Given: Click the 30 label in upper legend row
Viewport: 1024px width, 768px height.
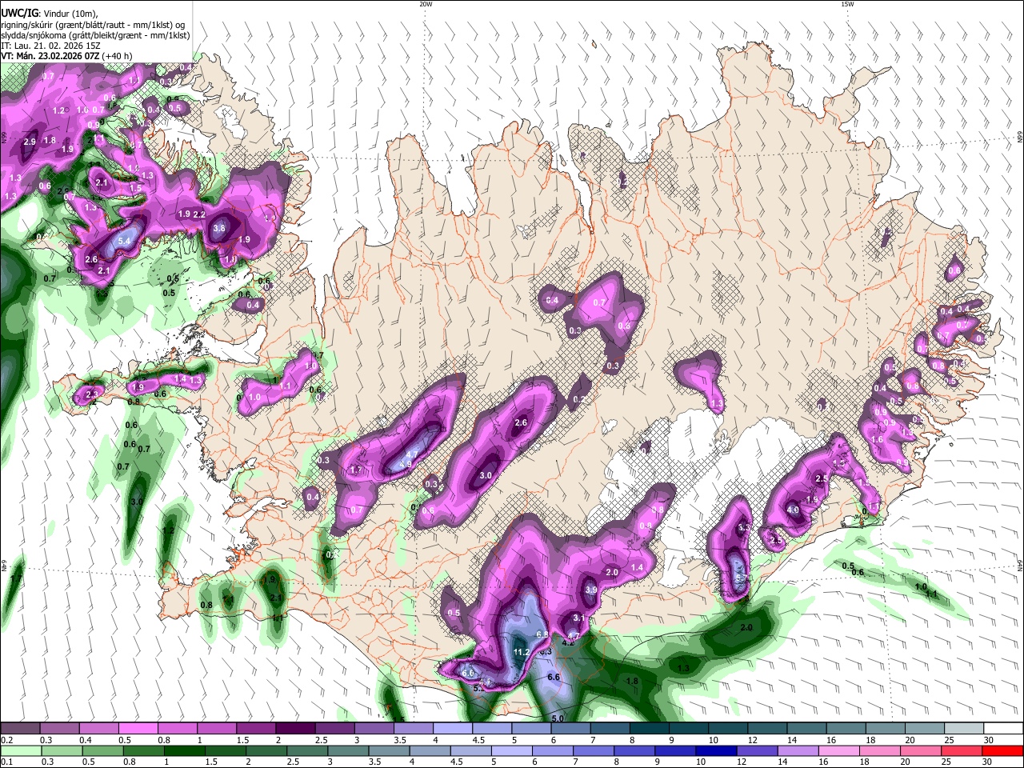Looking at the screenshot, I should click(x=989, y=740).
